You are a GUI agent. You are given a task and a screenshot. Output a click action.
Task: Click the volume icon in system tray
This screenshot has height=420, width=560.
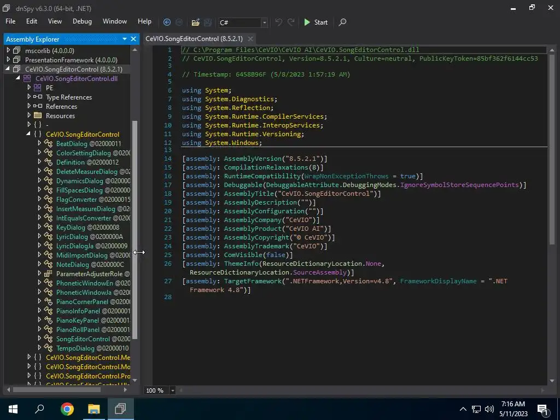click(489, 409)
